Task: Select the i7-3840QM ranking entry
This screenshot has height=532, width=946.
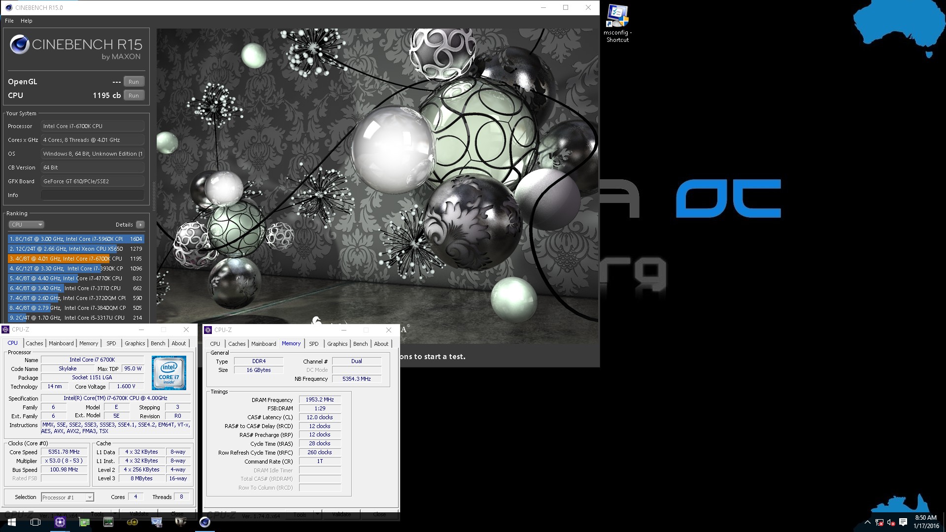Action: pyautogui.click(x=76, y=308)
